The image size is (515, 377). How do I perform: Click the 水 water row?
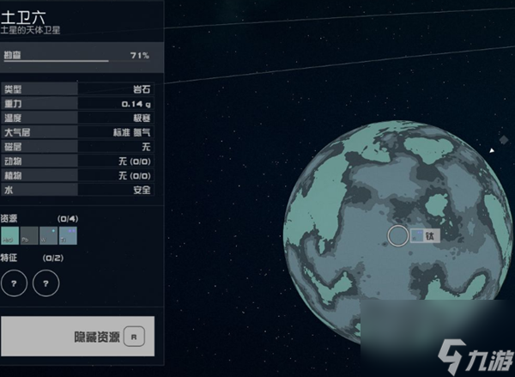point(77,190)
